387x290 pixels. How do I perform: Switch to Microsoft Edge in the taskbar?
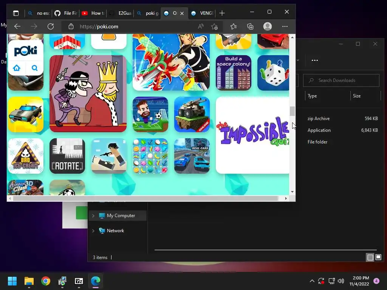(96, 281)
